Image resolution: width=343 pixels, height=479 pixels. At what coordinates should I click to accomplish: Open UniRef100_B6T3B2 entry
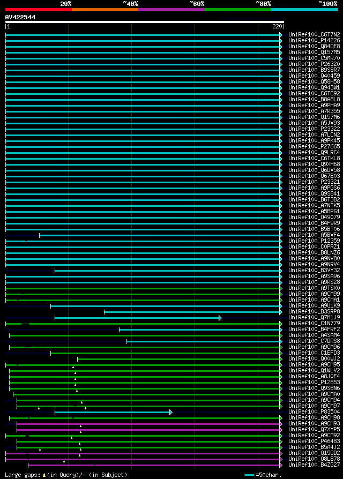(314, 200)
